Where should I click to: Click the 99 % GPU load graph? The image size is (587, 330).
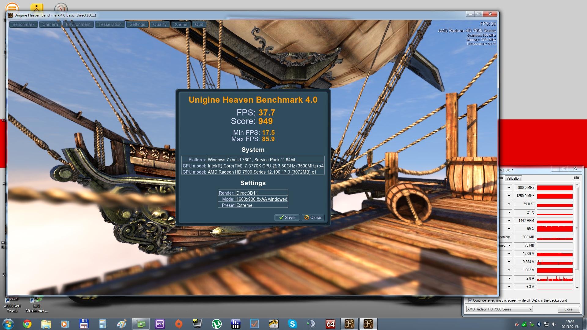pos(555,229)
